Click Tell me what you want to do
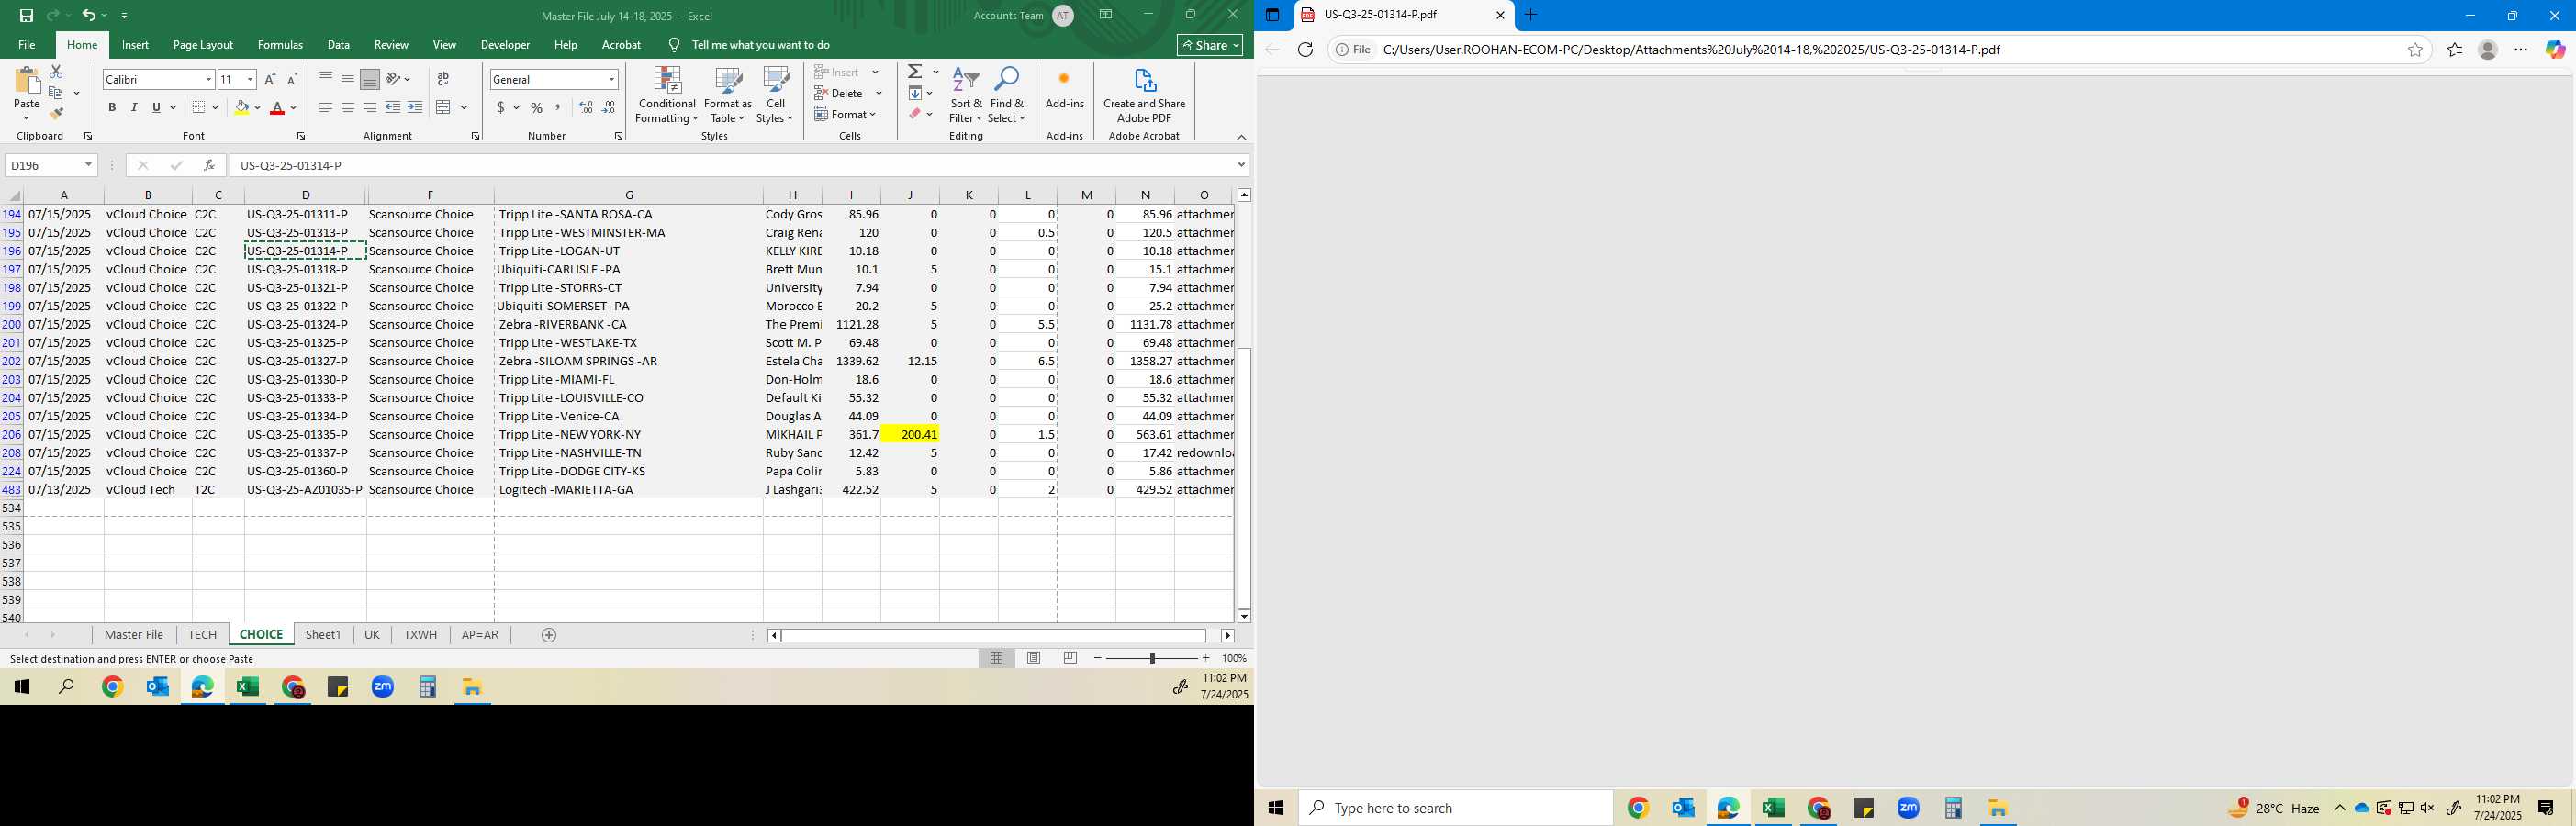Screen dimensions: 2576x826 coord(760,45)
